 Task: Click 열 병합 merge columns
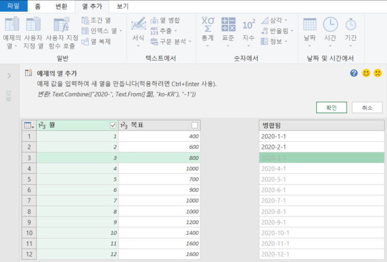[x=166, y=20]
